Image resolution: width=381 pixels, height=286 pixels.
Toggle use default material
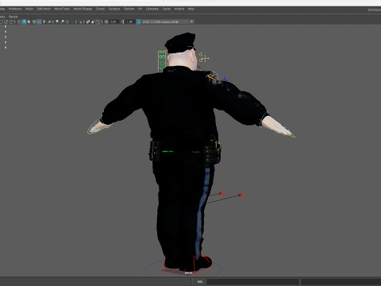(x=29, y=21)
